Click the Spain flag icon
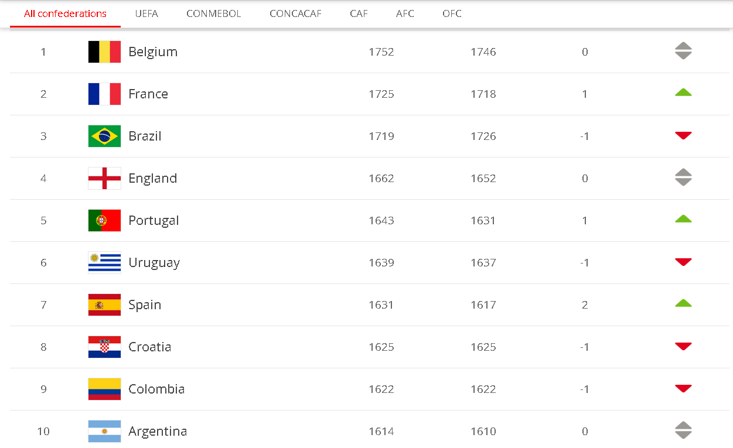This screenshot has height=448, width=733. coord(104,305)
